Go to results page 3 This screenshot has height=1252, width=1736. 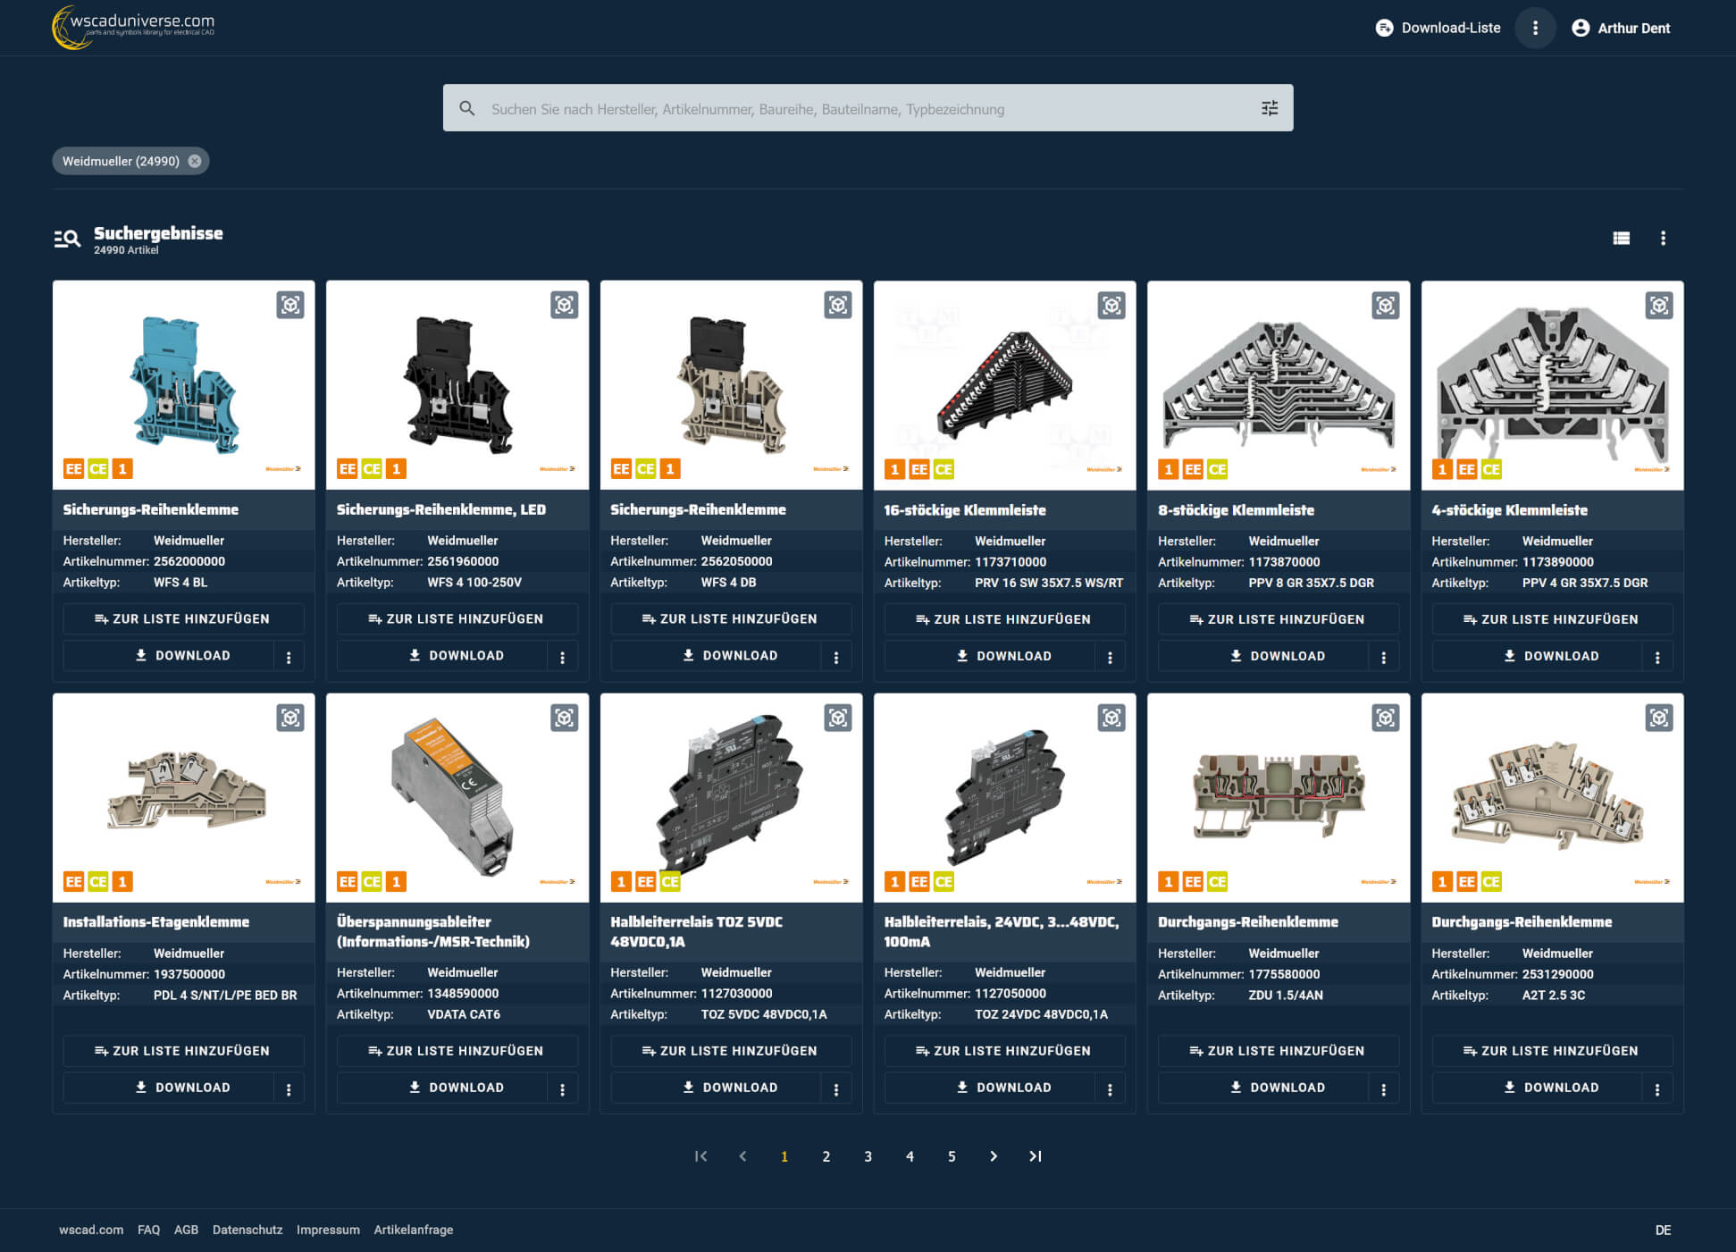[x=868, y=1156]
